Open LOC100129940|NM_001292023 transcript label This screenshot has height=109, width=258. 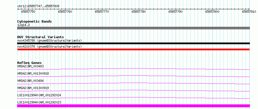click(39, 102)
